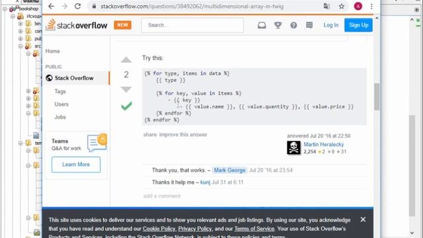Click the Log In link

click(x=330, y=25)
